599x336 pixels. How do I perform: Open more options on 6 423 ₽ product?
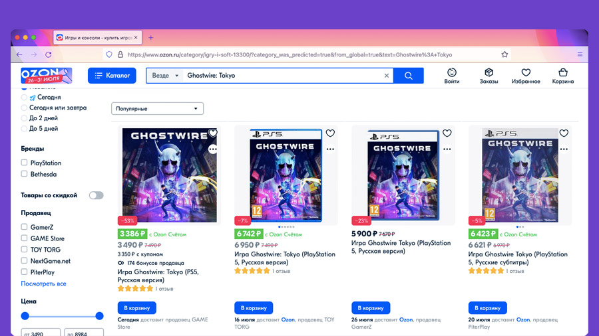(564, 149)
